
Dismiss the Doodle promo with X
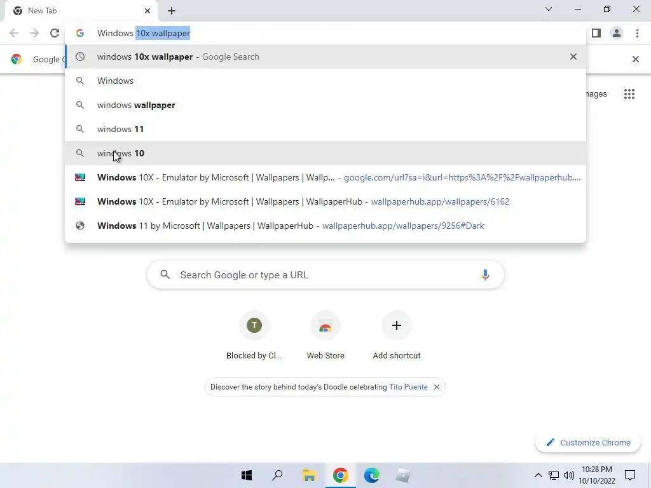point(436,387)
